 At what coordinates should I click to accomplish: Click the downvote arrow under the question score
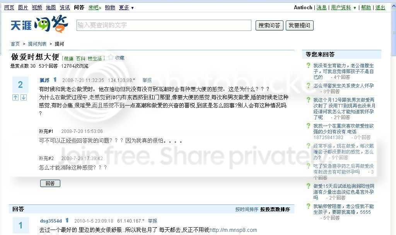24,97
